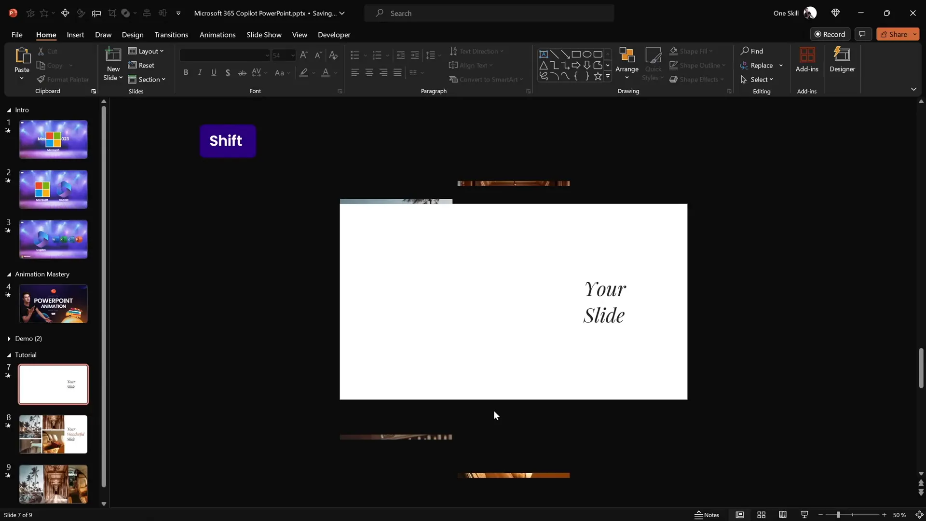The width and height of the screenshot is (926, 521).
Task: Enable Strikethrough formatting
Action: 242,72
